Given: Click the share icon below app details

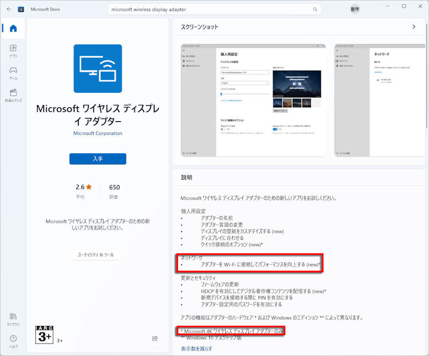Looking at the screenshot, I should (155, 338).
